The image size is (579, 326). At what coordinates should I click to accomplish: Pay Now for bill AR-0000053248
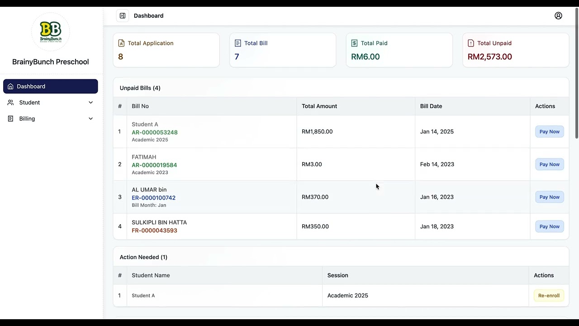coord(550,132)
